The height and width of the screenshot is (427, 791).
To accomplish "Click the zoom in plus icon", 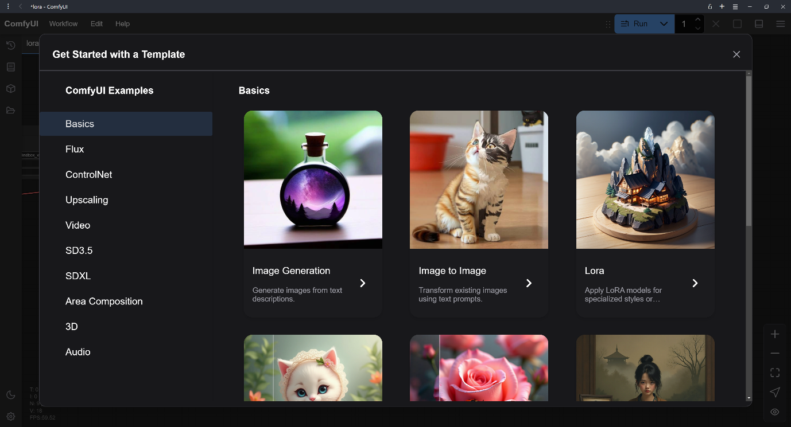I will pyautogui.click(x=775, y=334).
